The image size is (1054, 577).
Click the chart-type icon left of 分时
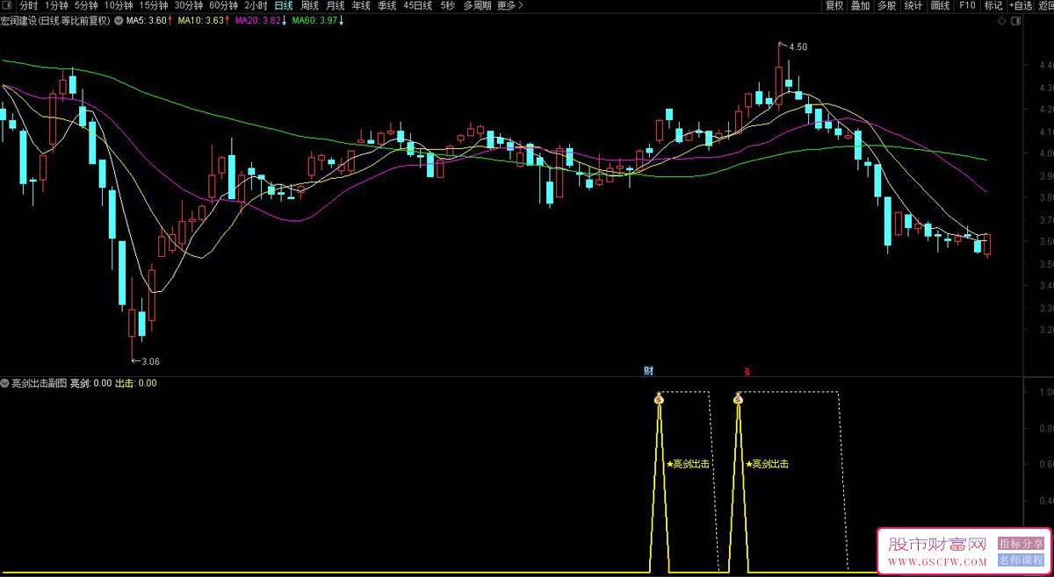click(x=7, y=5)
